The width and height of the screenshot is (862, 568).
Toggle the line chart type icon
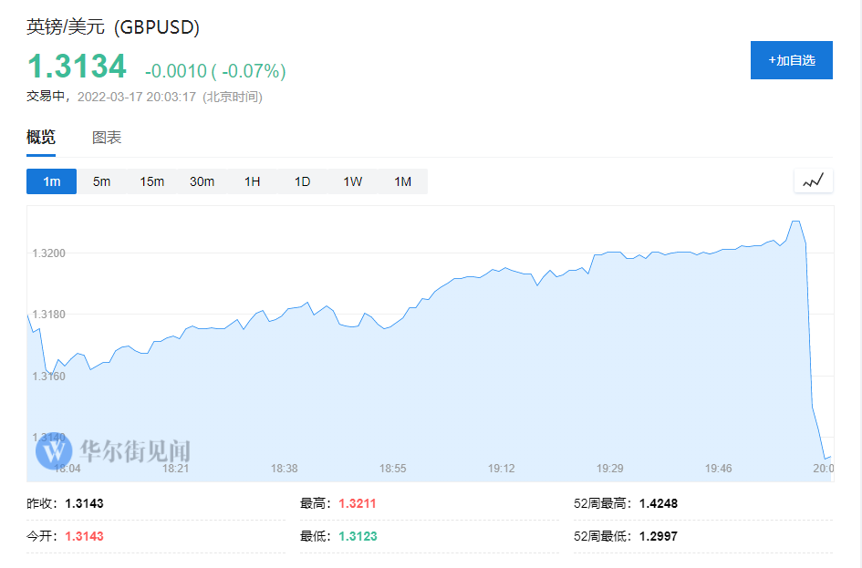click(x=813, y=181)
